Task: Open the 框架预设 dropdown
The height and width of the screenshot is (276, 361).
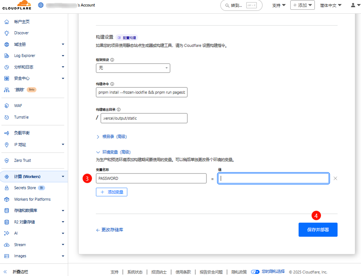Action: point(133,68)
